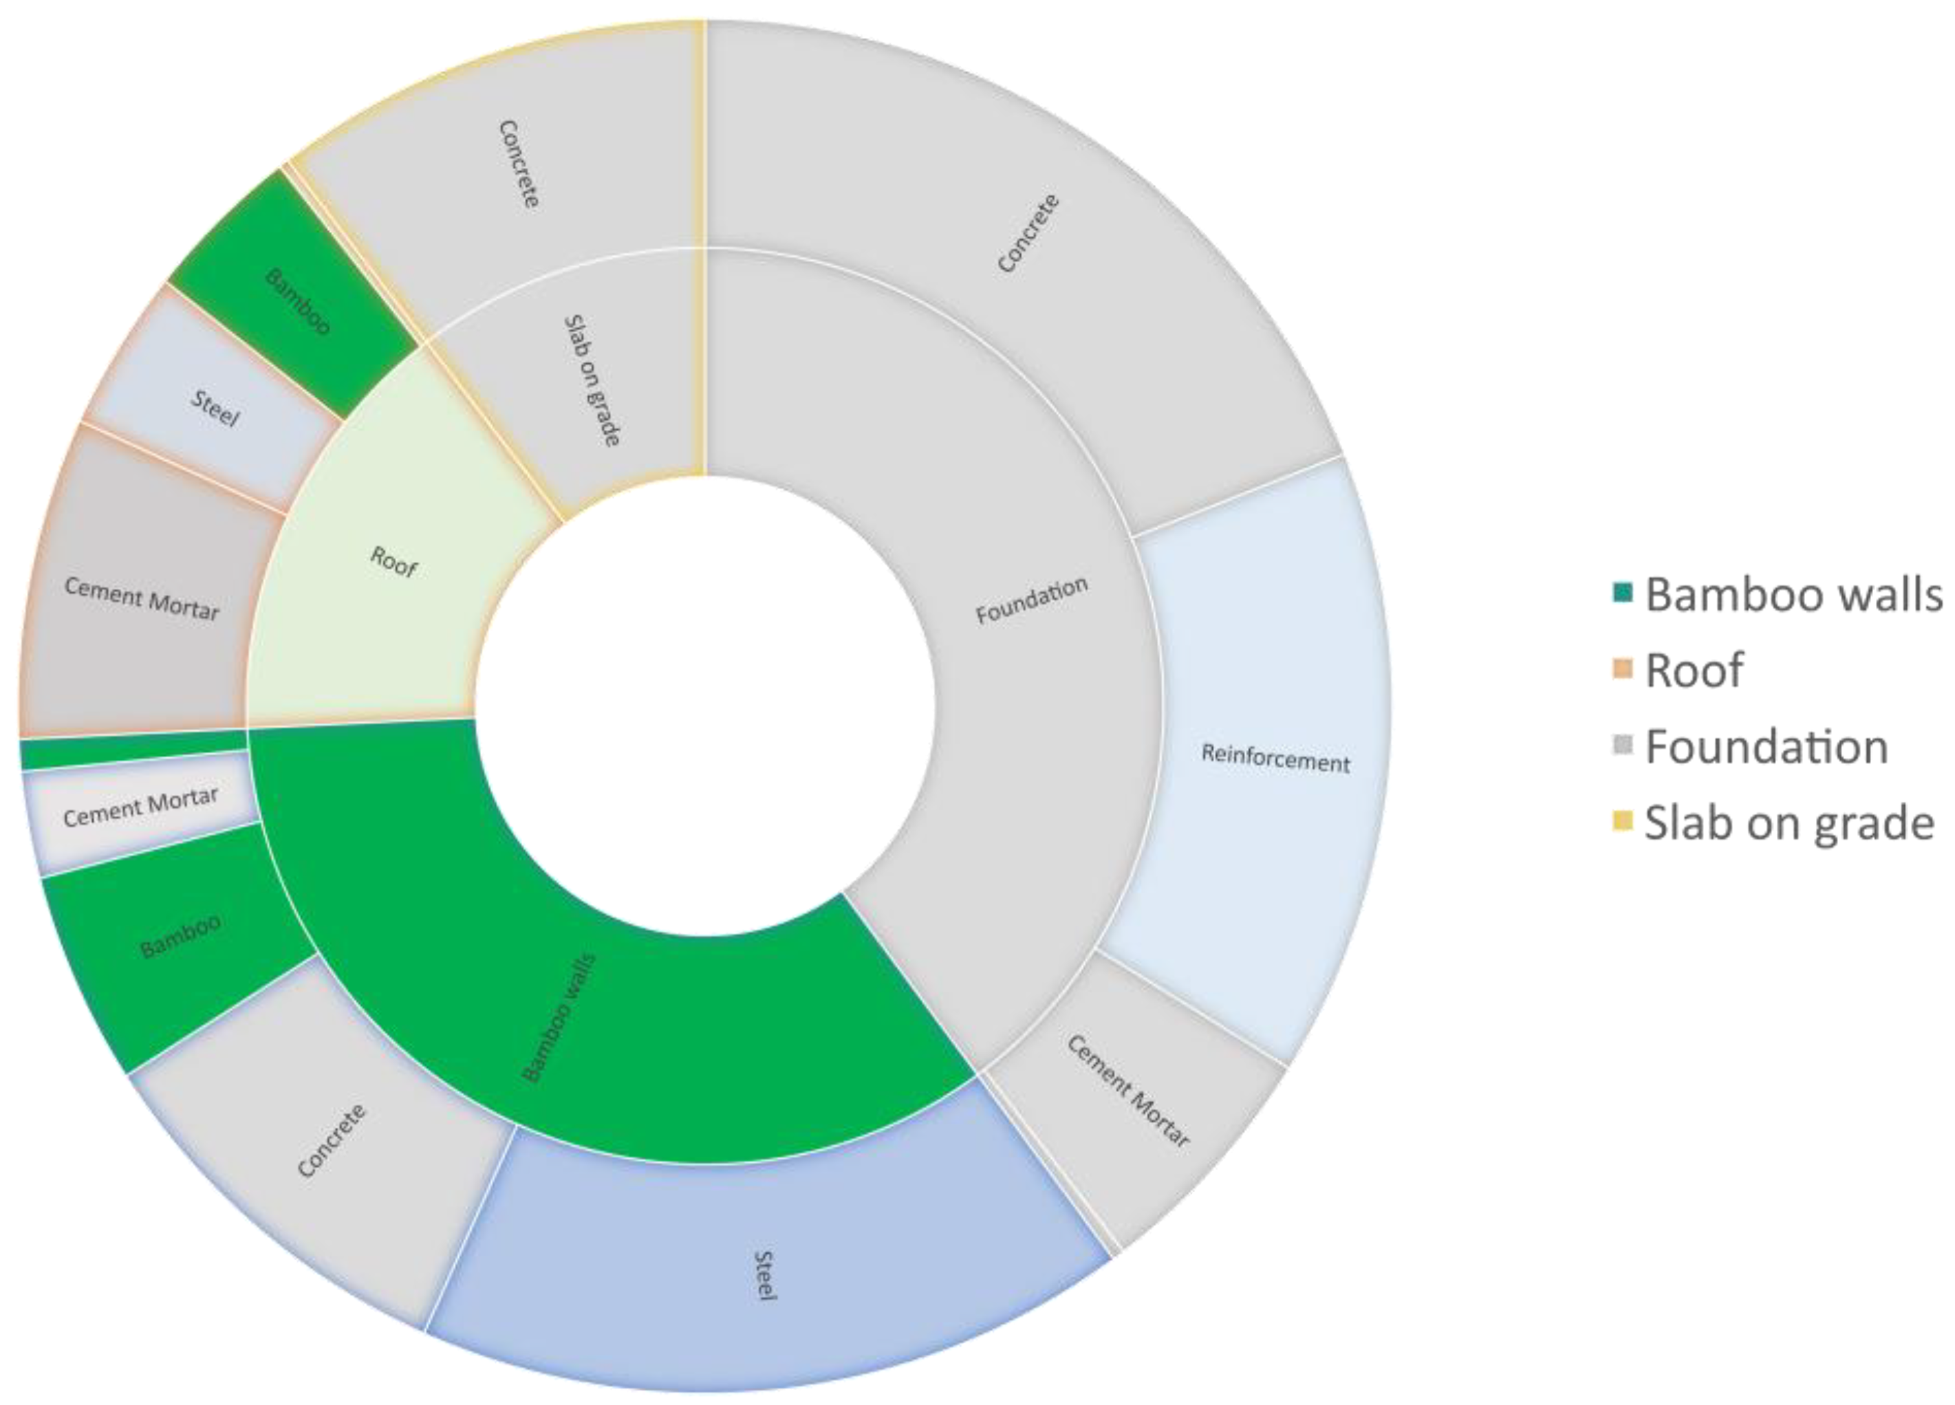The height and width of the screenshot is (1405, 1955).
Task: Click the Cement Mortar segment beside Reinforcement
Action: click(x=1130, y=1103)
